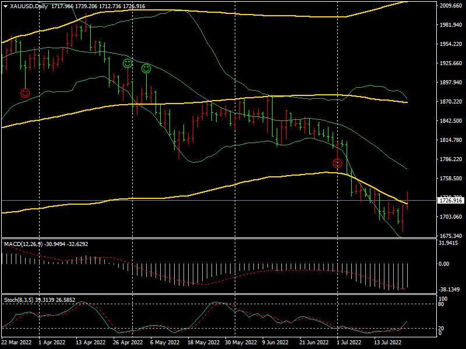Click the current price label 1726.916

pos(451,201)
